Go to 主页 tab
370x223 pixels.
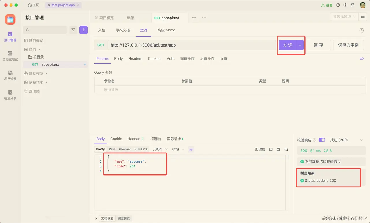tap(33, 5)
